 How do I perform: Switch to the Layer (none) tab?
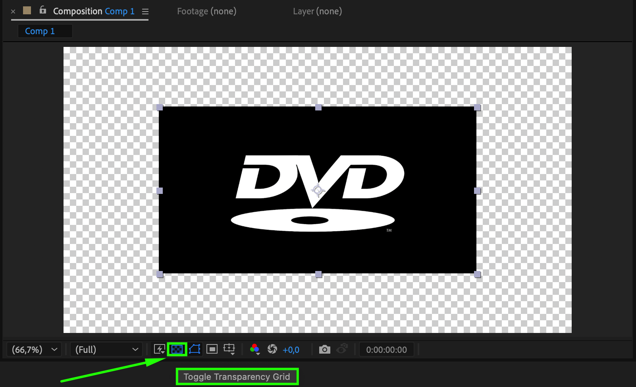coord(317,11)
